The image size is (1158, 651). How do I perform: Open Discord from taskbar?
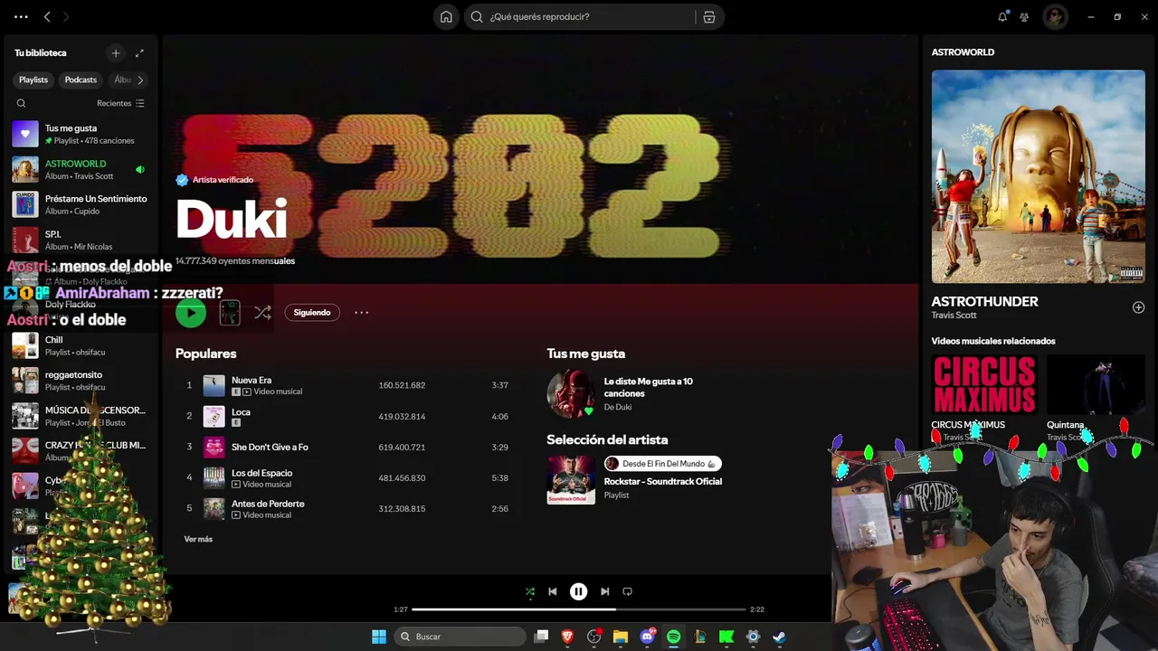click(x=647, y=637)
